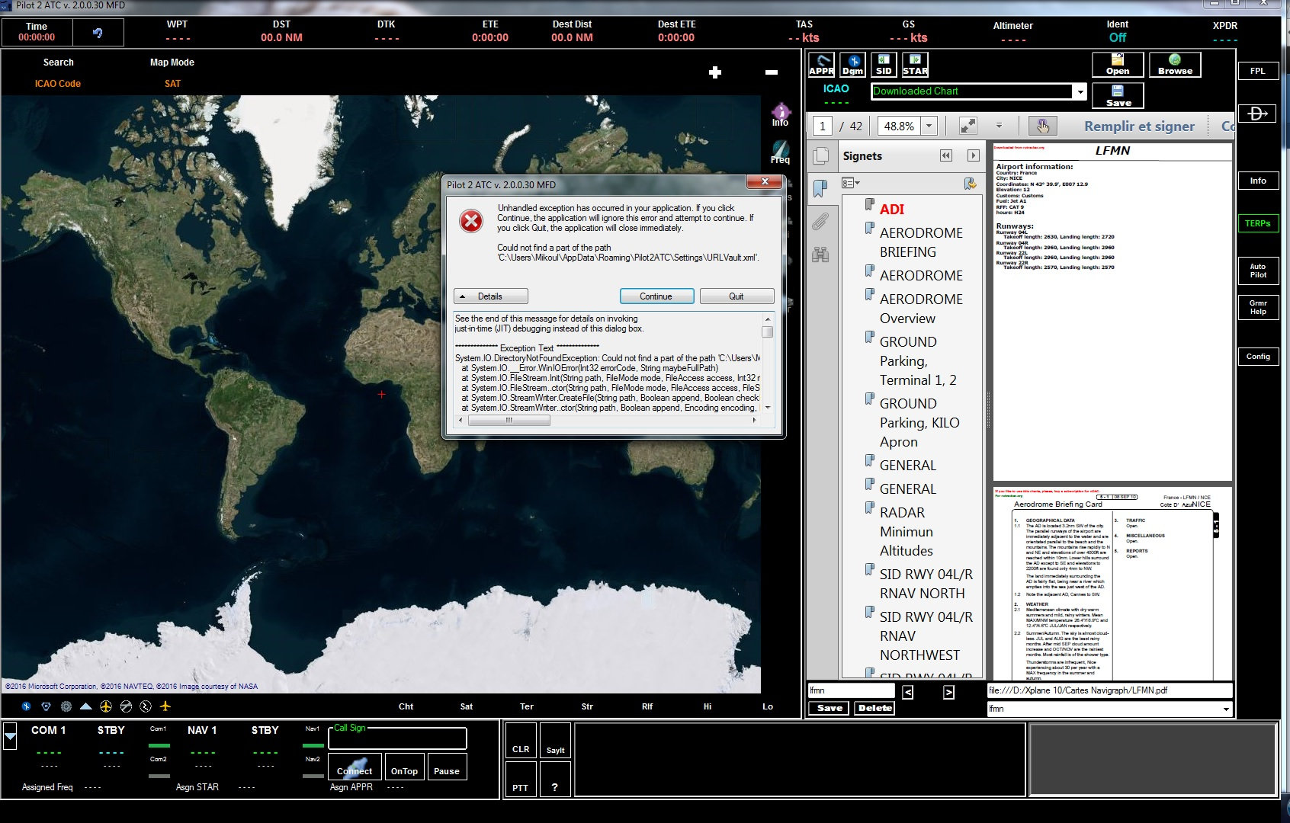The image size is (1290, 823).
Task: Zoom in the map with the plus
Action: pyautogui.click(x=715, y=72)
